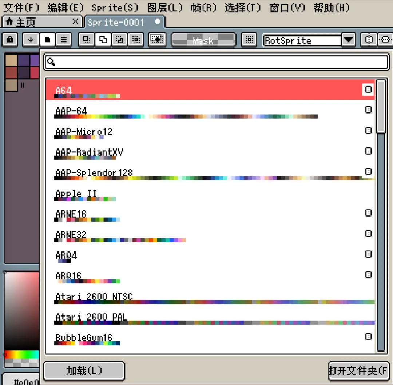Open the 文件(F) menu
Image resolution: width=393 pixels, height=385 pixels.
point(21,8)
